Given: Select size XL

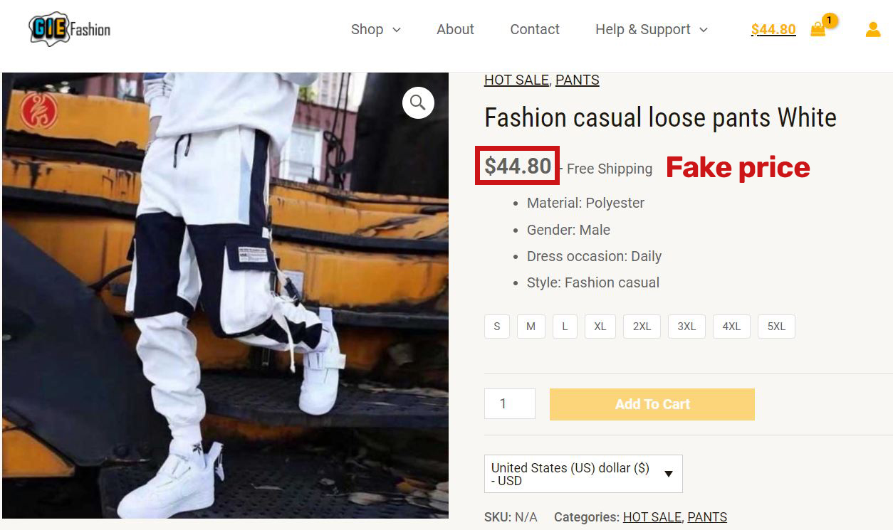Looking at the screenshot, I should (600, 326).
